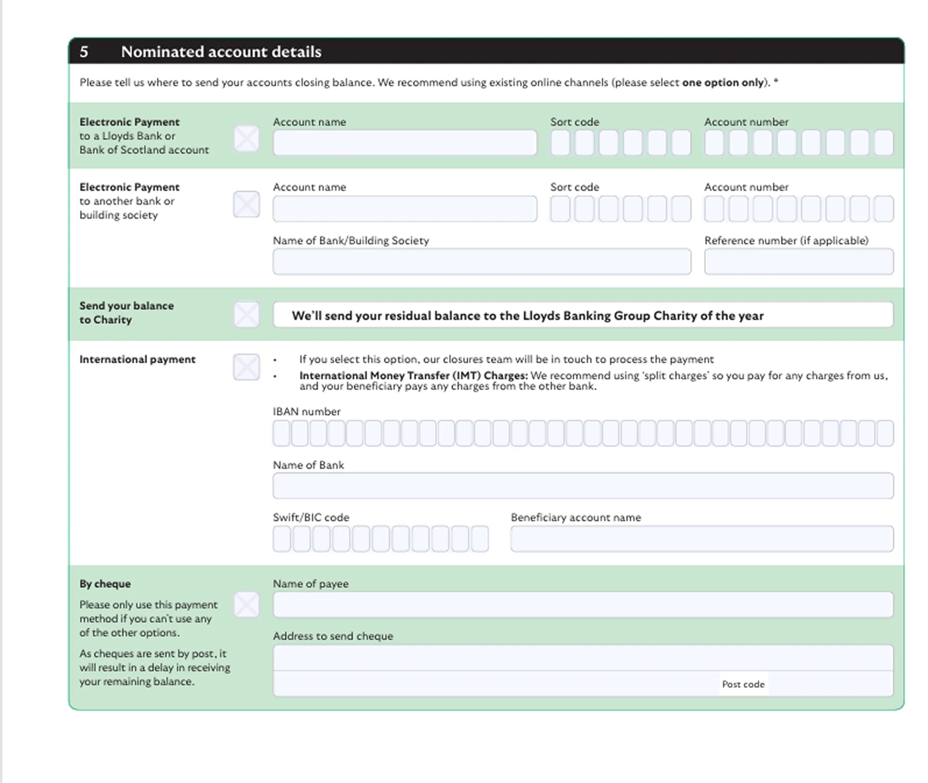The height and width of the screenshot is (783, 928).
Task: Click last Sort code box in Lloyds Bank row
Action: 681,142
